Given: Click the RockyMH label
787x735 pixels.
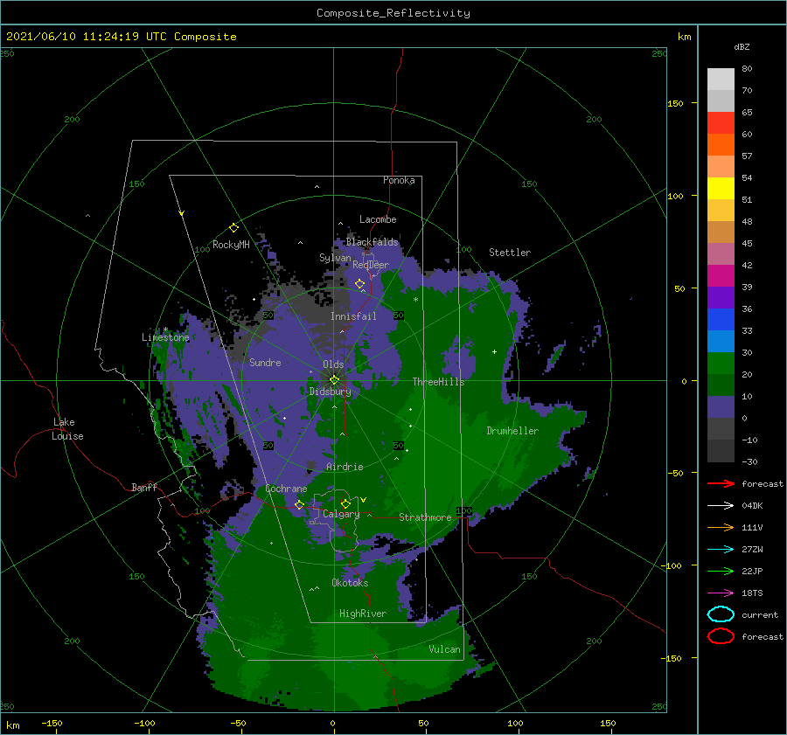Looking at the screenshot, I should (x=231, y=245).
